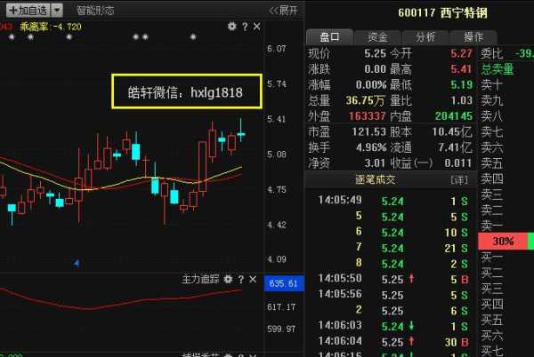Switch to the 资金 tab

pyautogui.click(x=377, y=36)
